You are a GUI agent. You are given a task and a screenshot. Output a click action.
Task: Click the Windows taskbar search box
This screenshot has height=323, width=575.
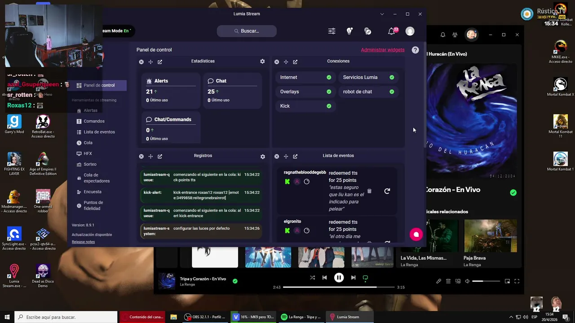coord(66,317)
